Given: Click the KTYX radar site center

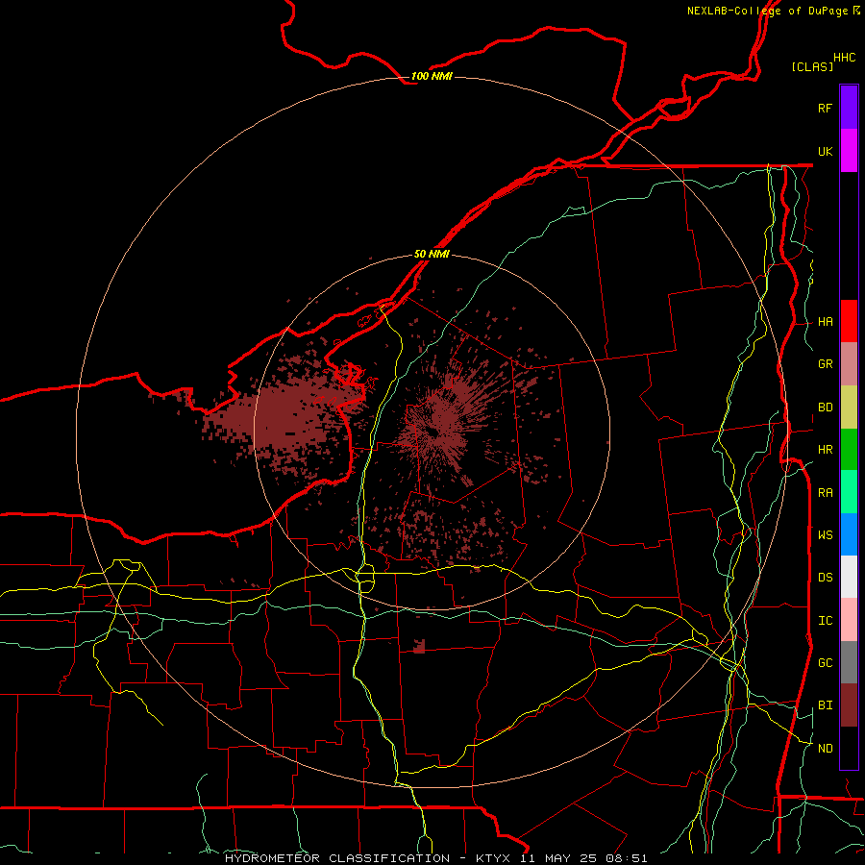Looking at the screenshot, I should [x=432, y=432].
